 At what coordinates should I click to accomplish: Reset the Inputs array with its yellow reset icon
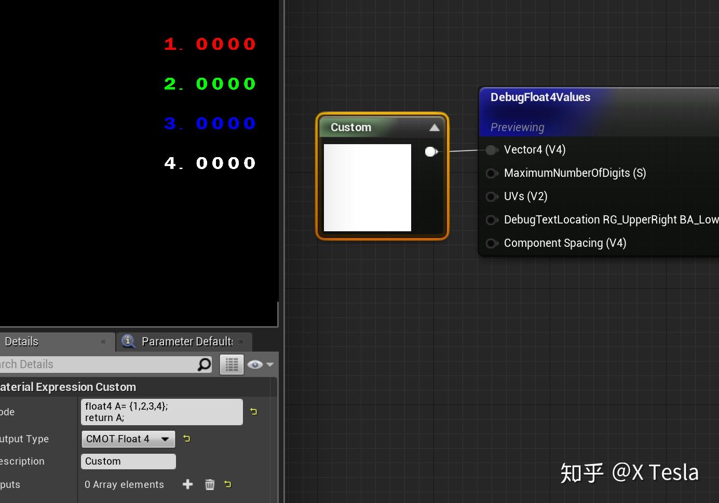227,484
